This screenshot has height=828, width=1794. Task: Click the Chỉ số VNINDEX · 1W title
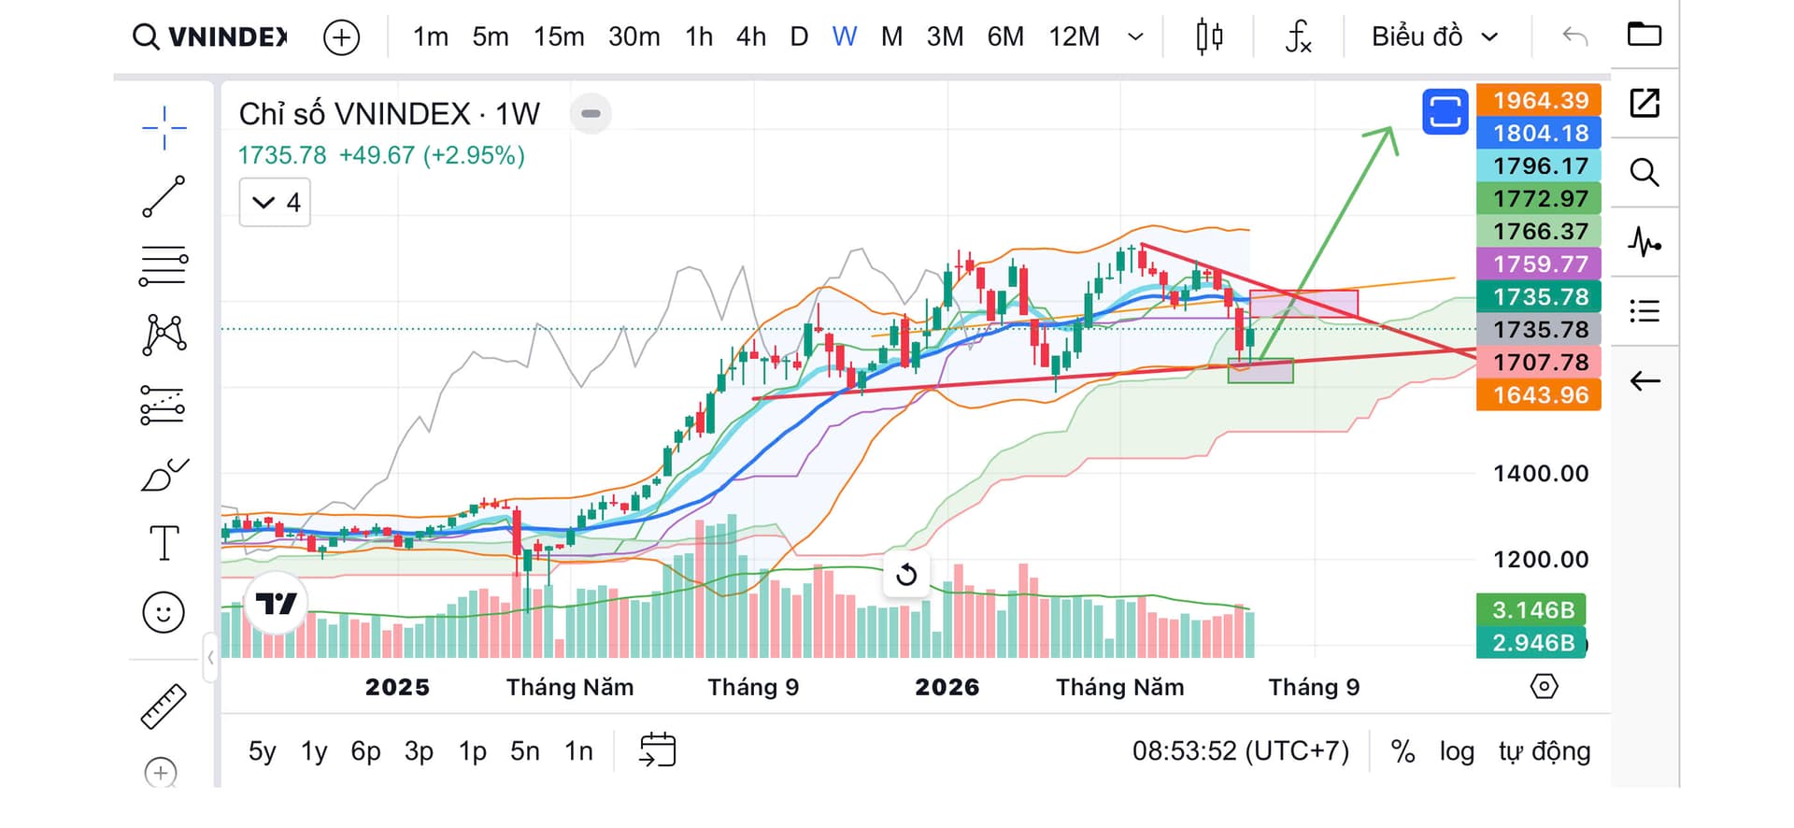pyautogui.click(x=390, y=114)
